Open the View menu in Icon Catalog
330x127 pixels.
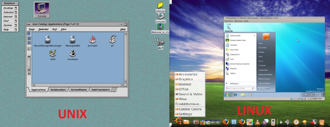point(64,29)
